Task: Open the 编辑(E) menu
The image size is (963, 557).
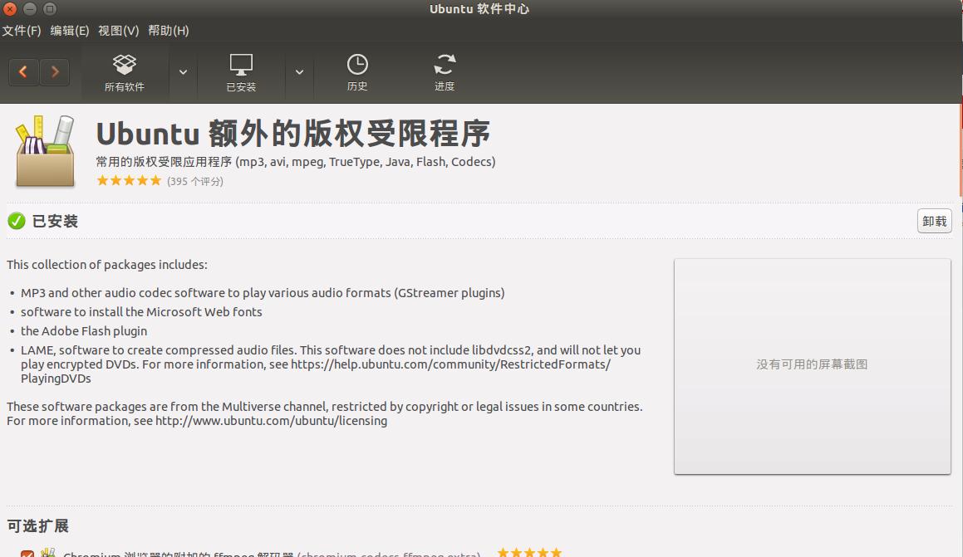Action: coord(70,31)
